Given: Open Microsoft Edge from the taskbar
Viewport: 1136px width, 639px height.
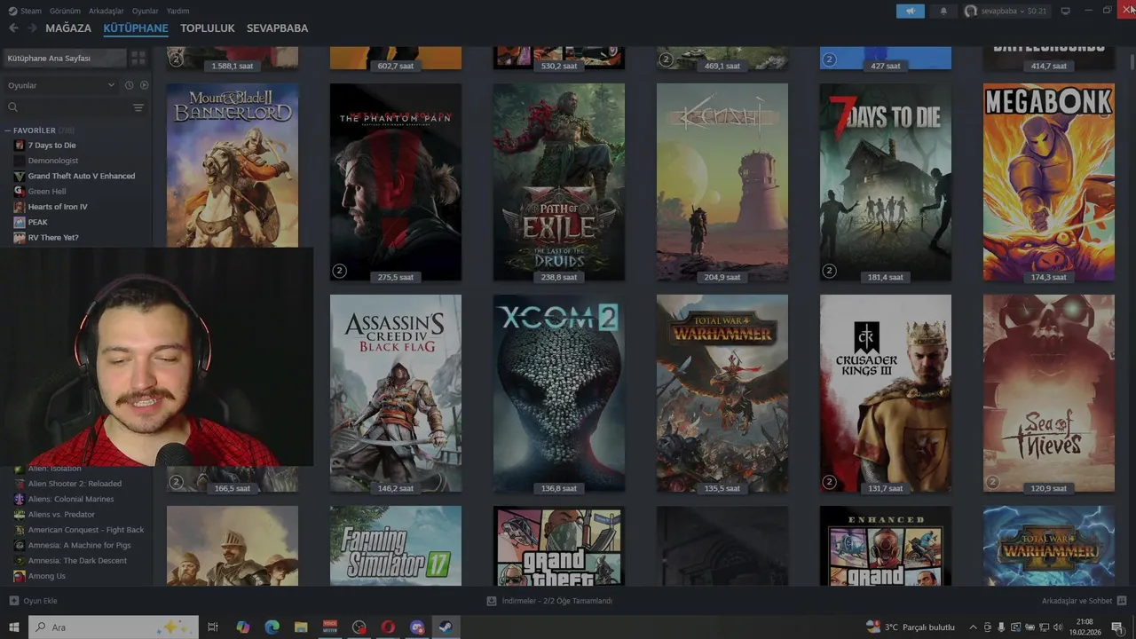Looking at the screenshot, I should click(x=272, y=627).
